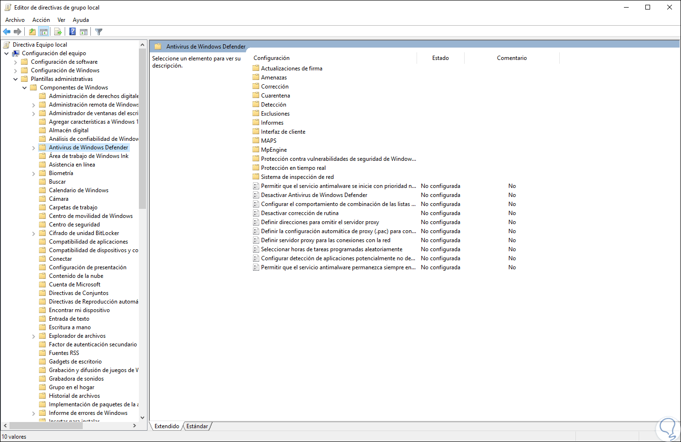
Task: Click the export list toolbar icon
Action: [58, 32]
